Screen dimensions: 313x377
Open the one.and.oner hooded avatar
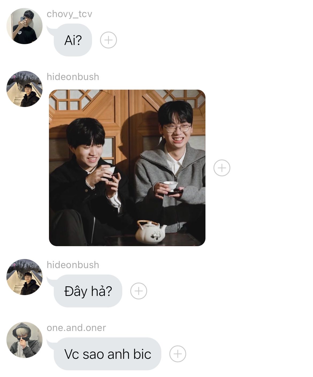coord(24,340)
